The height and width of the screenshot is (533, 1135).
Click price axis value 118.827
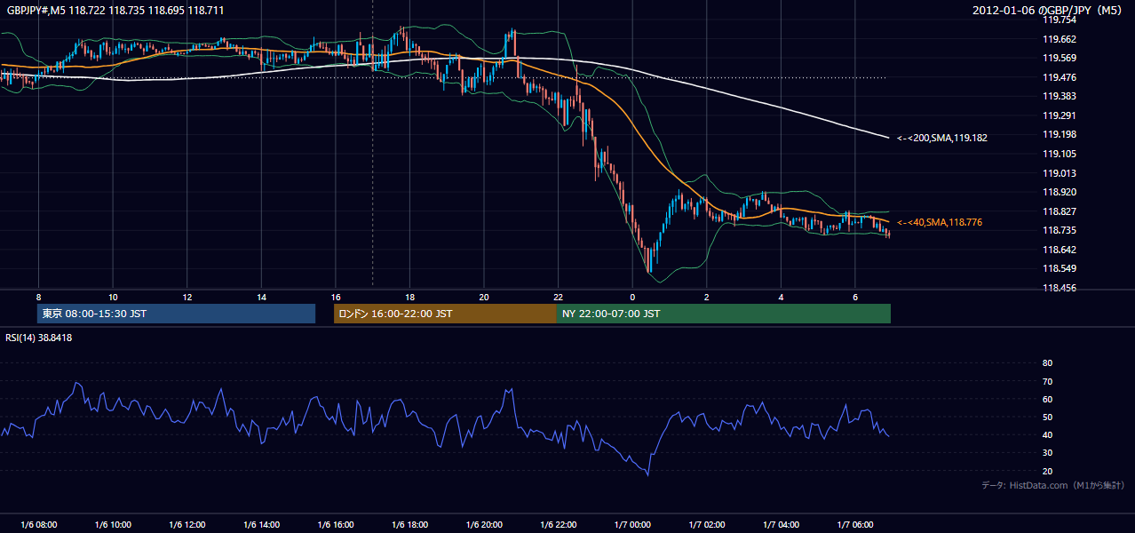click(x=1059, y=211)
